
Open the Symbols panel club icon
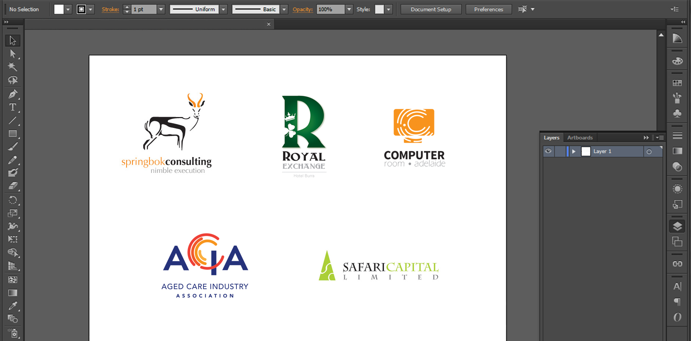pos(677,113)
